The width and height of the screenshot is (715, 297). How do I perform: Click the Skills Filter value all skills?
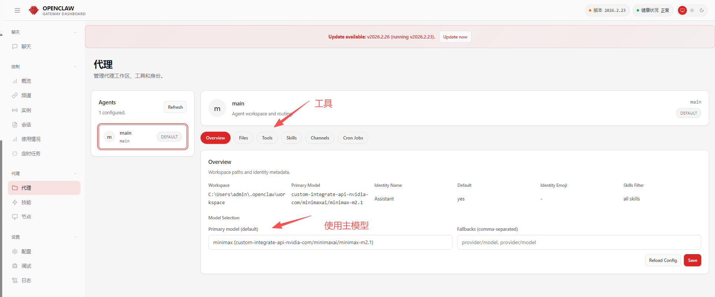click(632, 199)
